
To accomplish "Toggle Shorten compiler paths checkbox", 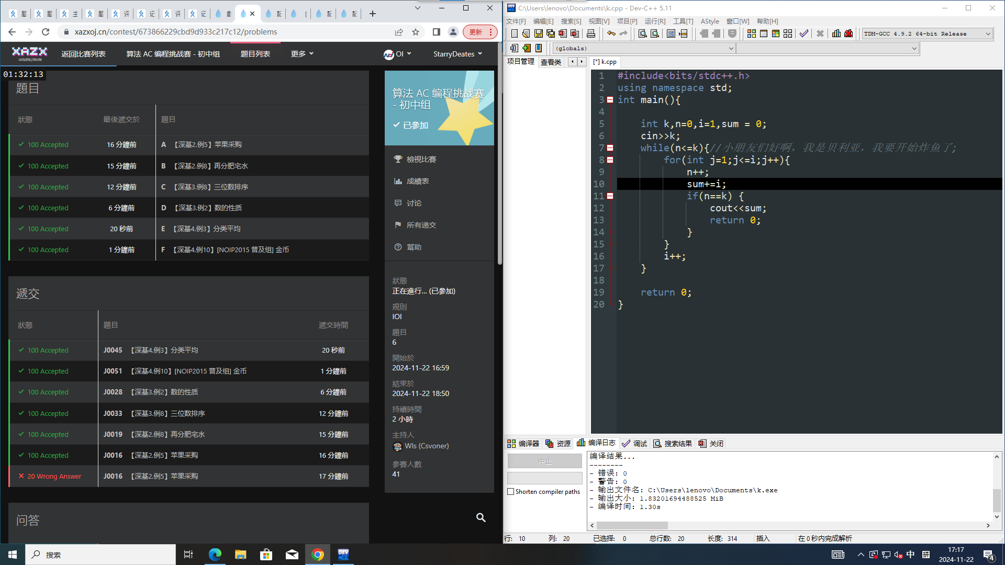I will [510, 492].
